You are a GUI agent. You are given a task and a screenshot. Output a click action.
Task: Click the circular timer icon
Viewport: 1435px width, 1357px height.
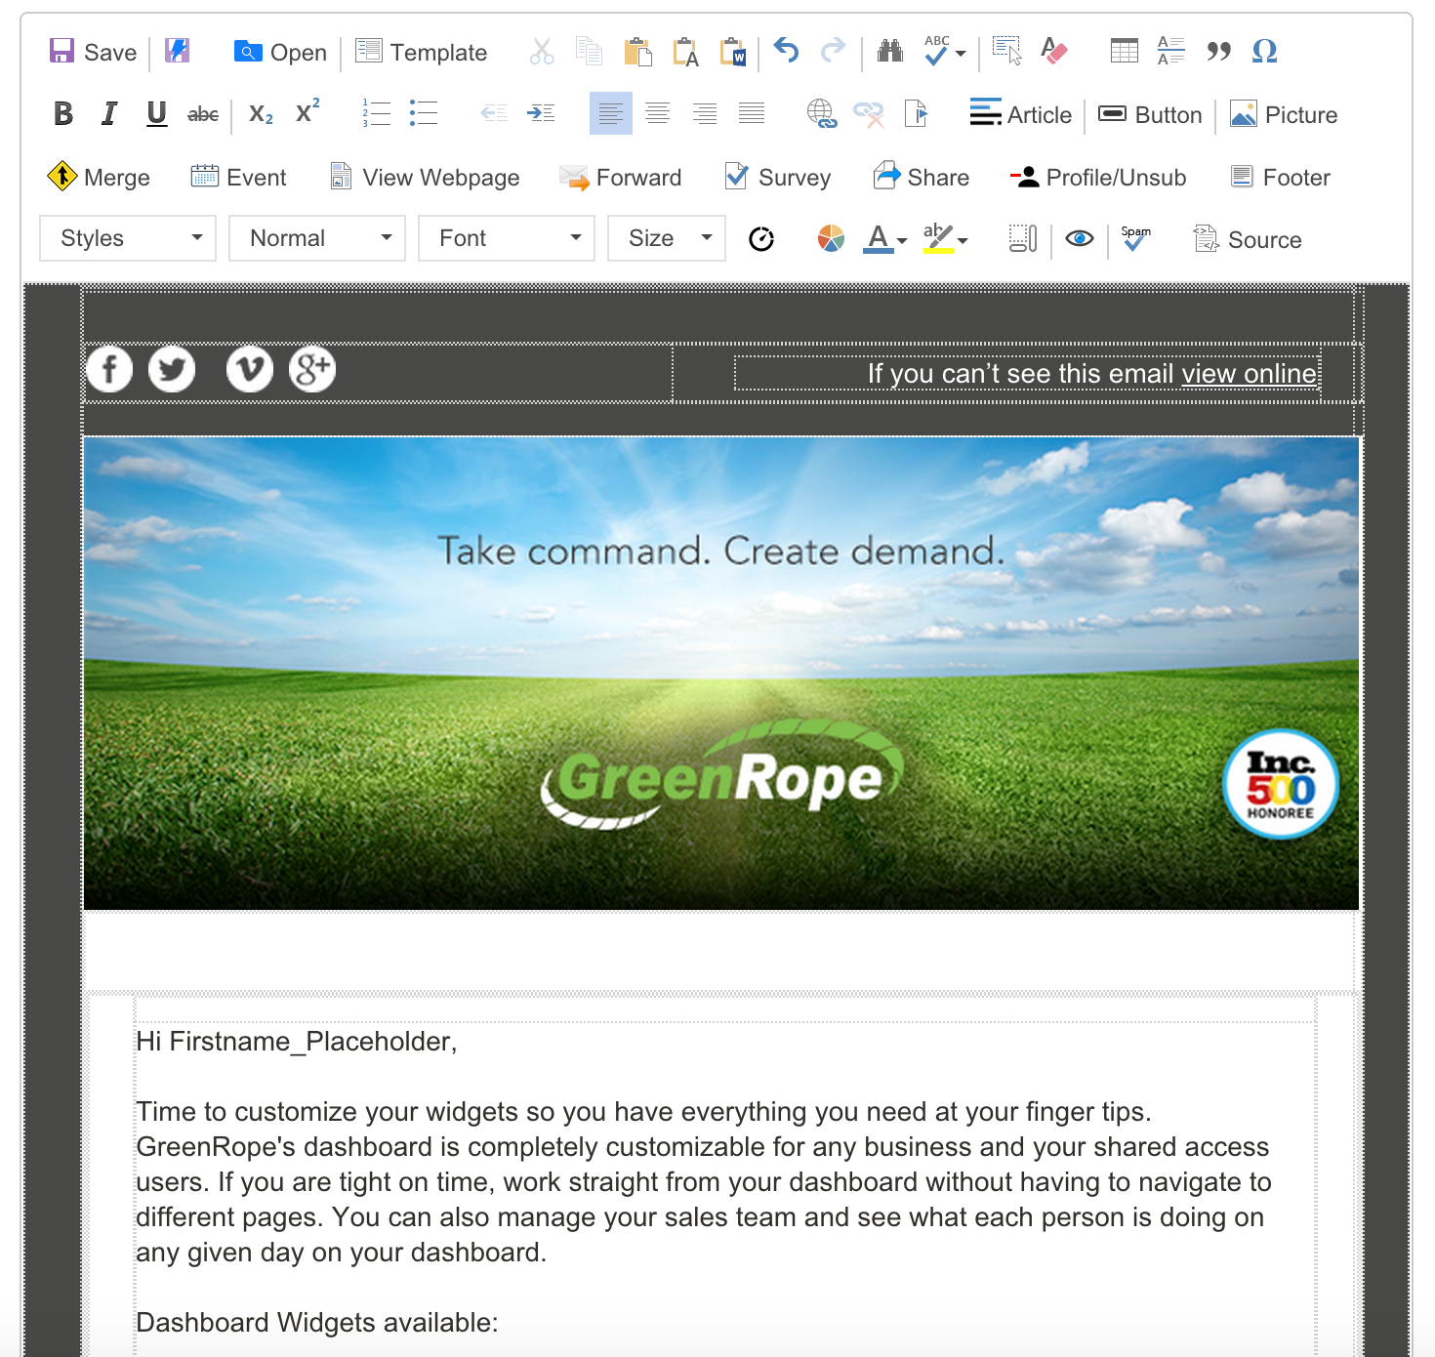tap(761, 239)
